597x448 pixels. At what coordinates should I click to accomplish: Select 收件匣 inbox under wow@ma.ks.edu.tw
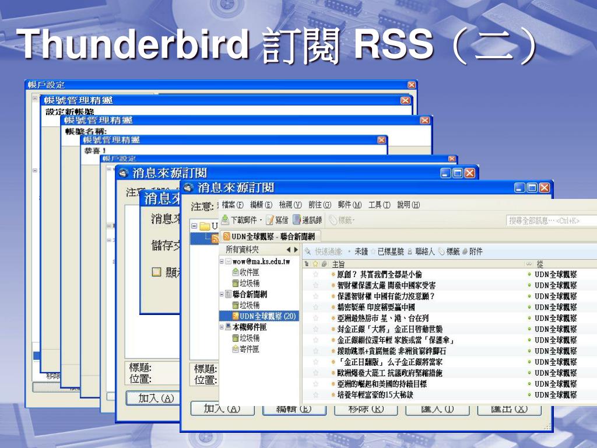(x=245, y=272)
